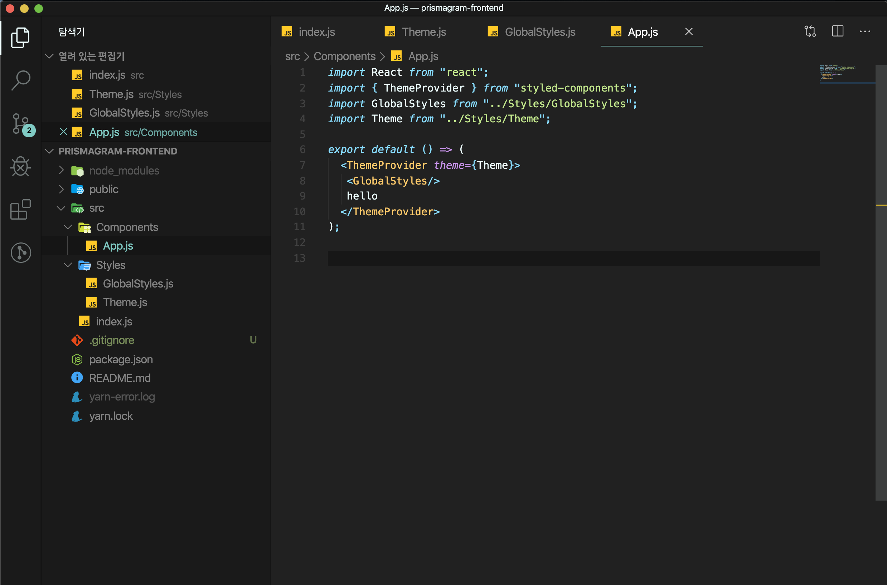Viewport: 887px width, 585px height.
Task: Open the yarn.lock file
Action: click(156, 416)
